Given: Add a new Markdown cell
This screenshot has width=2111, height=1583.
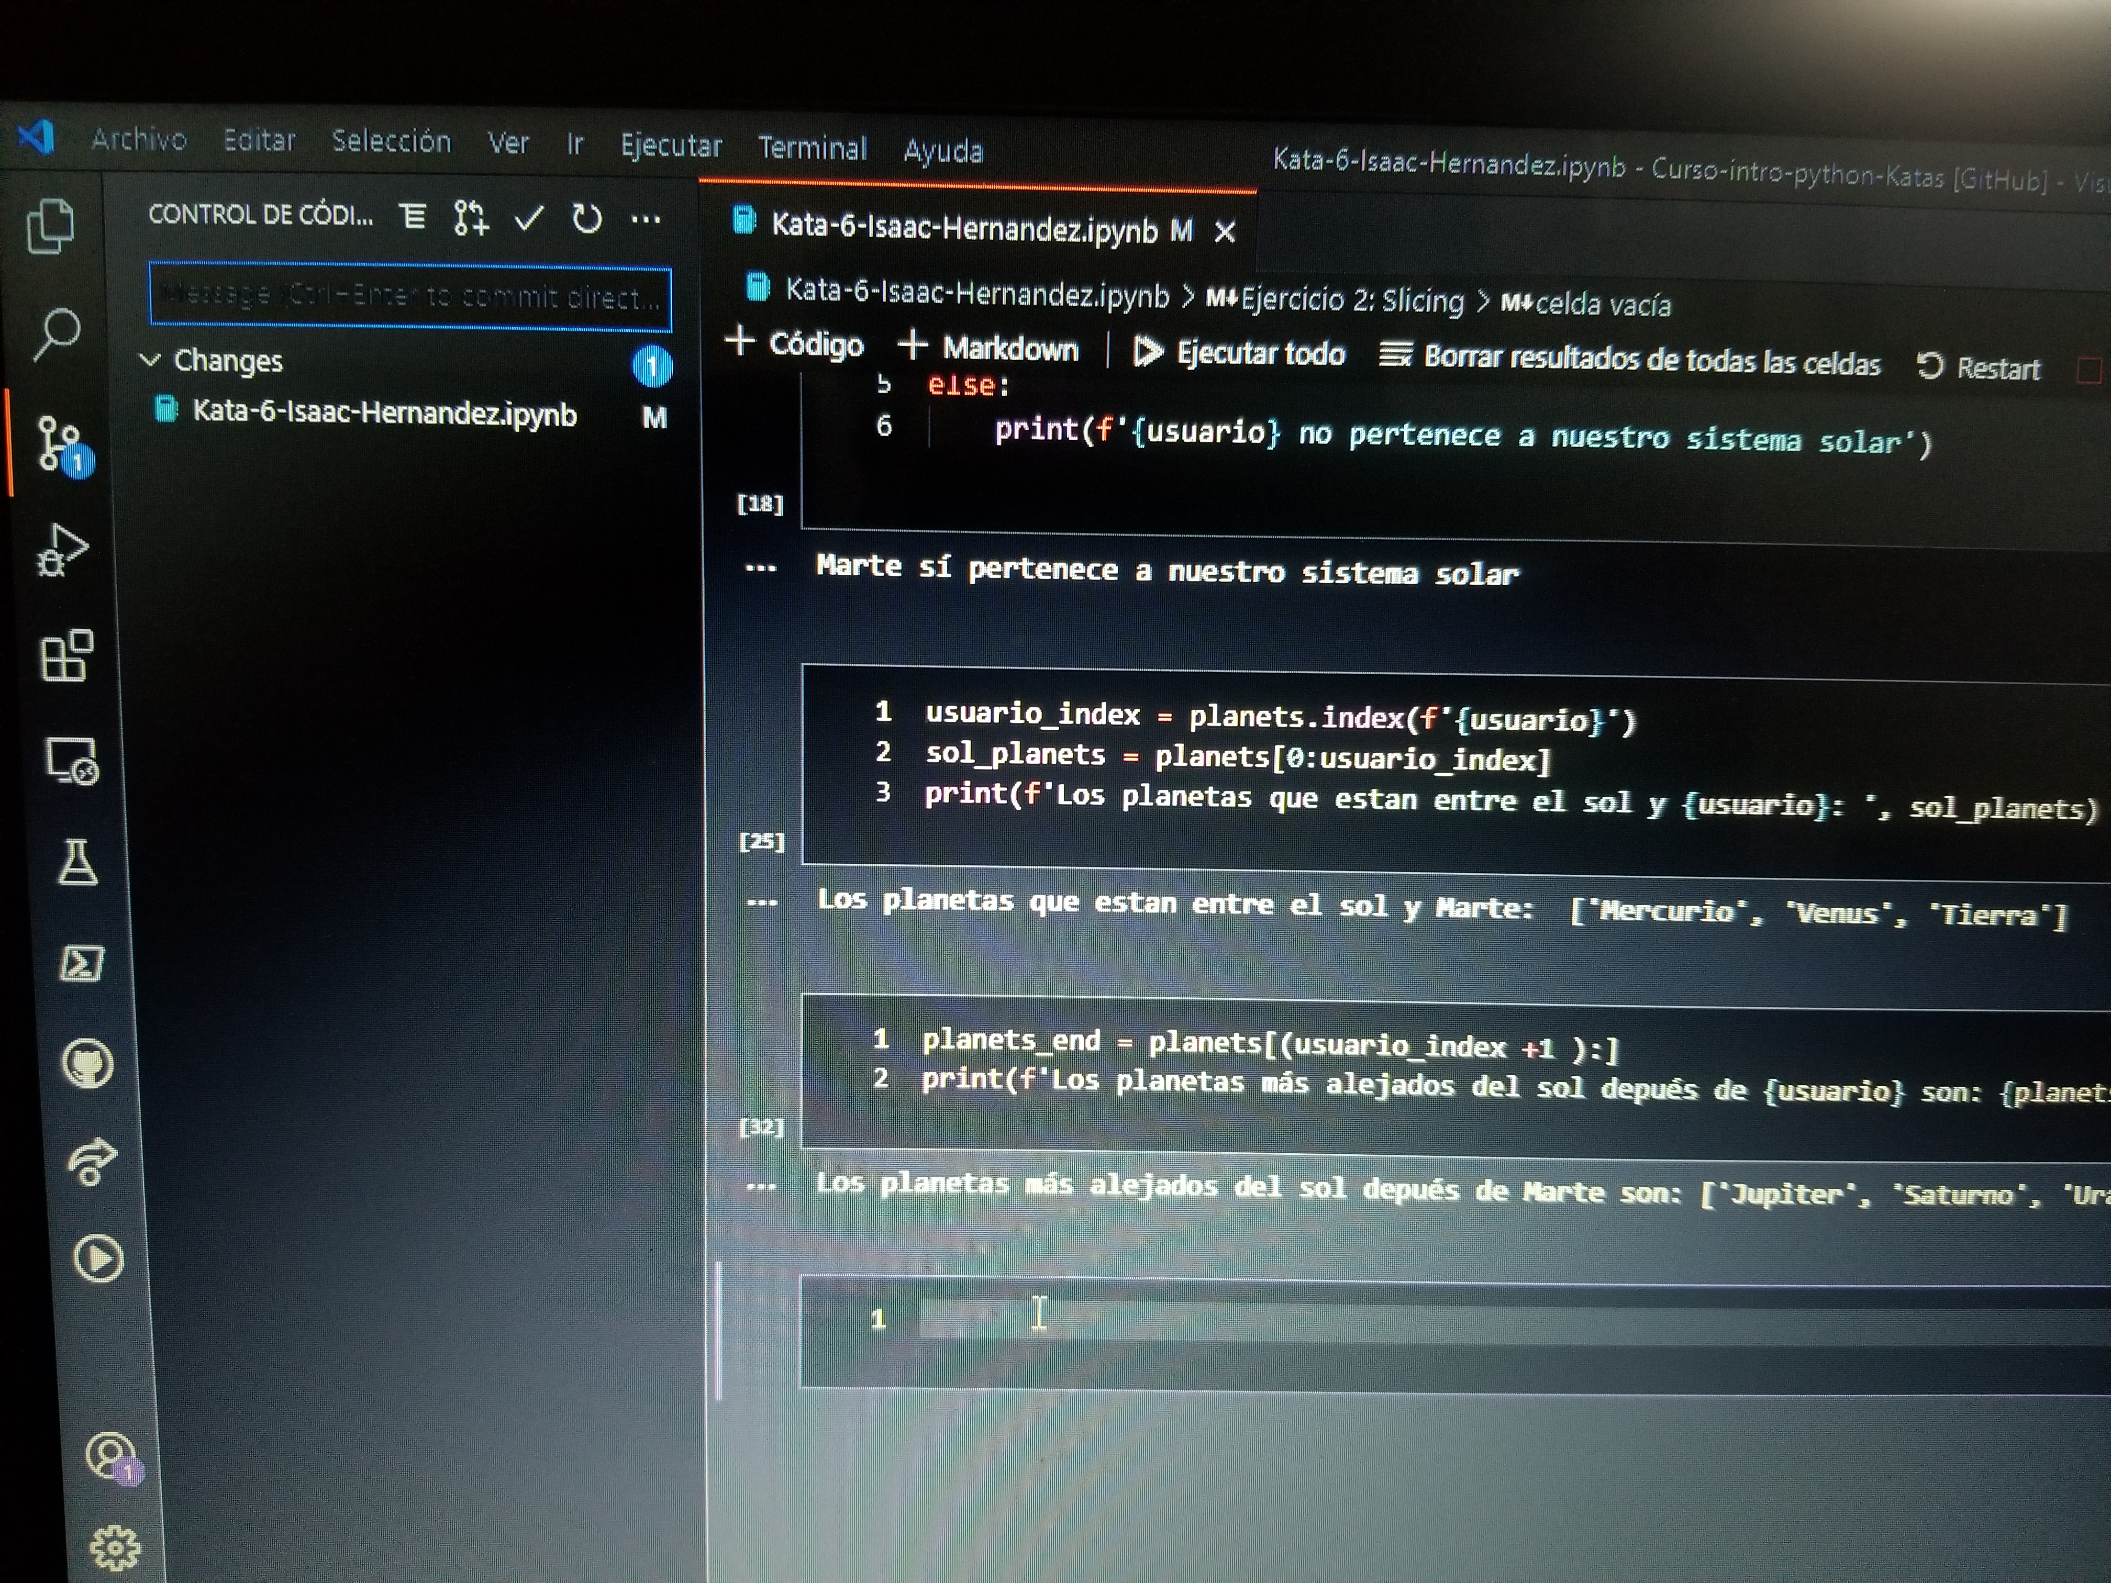Looking at the screenshot, I should pyautogui.click(x=988, y=347).
